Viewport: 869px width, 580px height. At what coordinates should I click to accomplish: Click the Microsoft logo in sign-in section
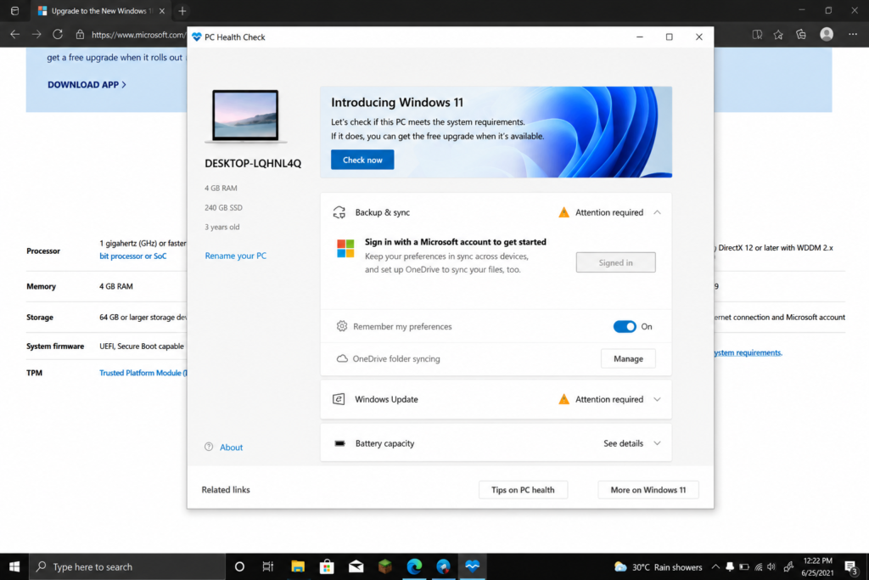pos(345,249)
